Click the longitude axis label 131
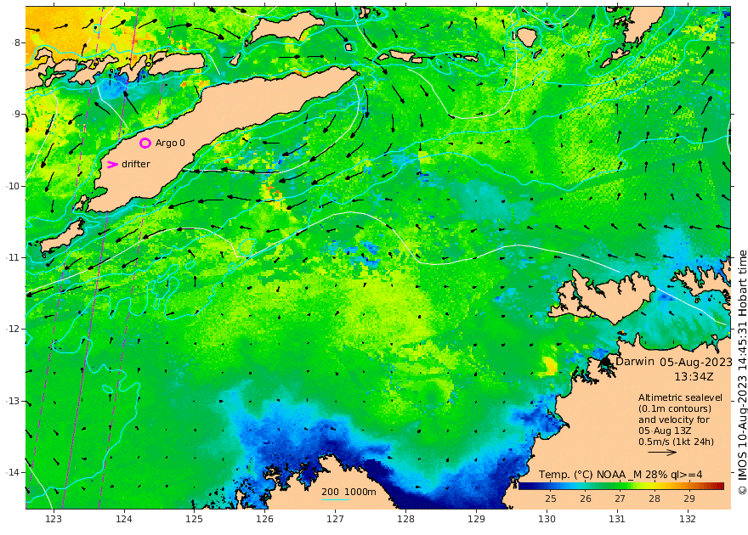Screen dimensions: 748x535 coord(617,519)
